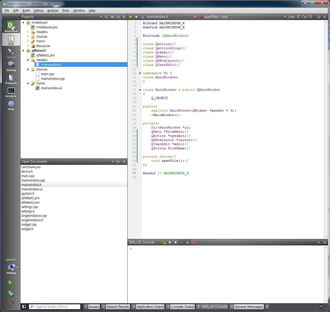Switch to Debug mode in the mode selector
The image size is (330, 312).
coord(11,66)
